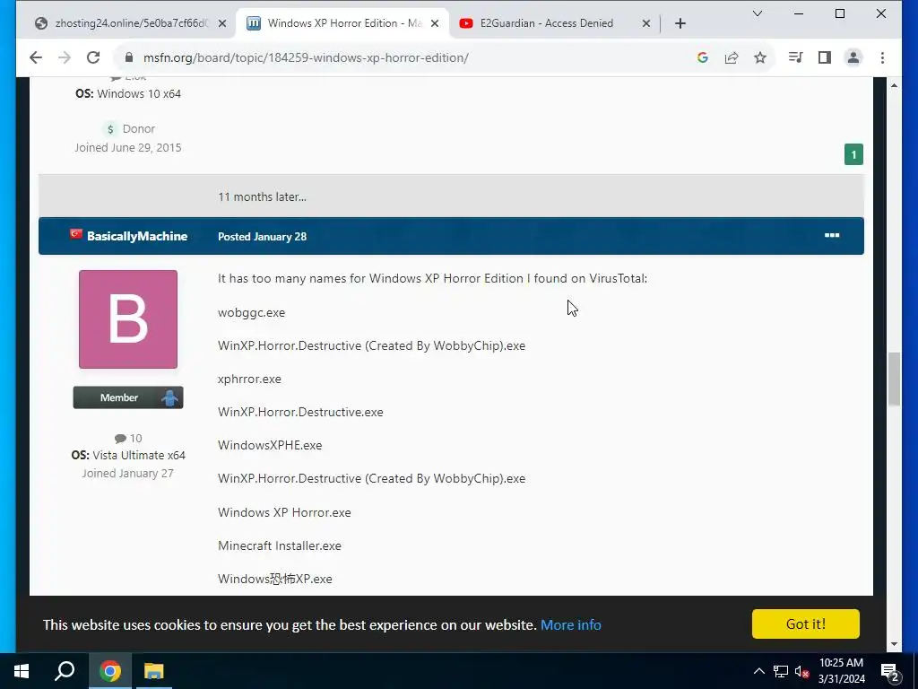Click the muted volume tray icon
918x689 pixels.
point(802,671)
